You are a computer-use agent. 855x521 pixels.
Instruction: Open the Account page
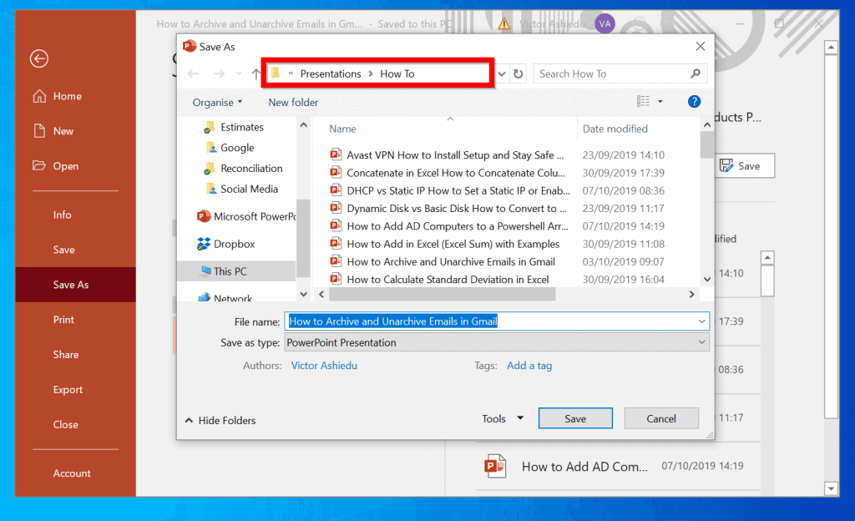72,473
